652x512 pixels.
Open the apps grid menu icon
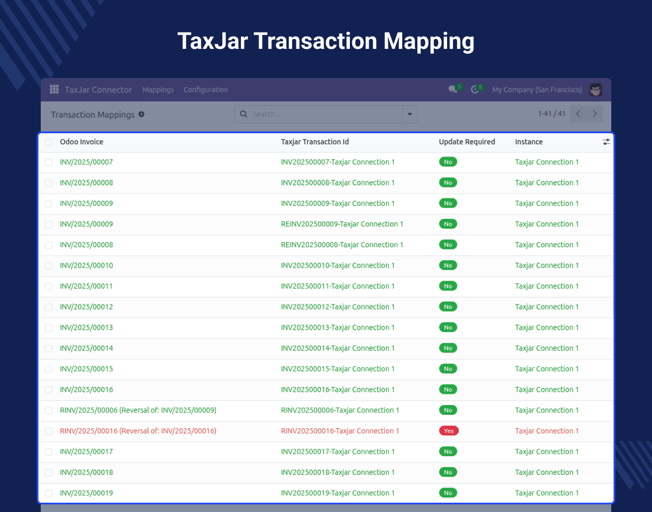(x=54, y=90)
